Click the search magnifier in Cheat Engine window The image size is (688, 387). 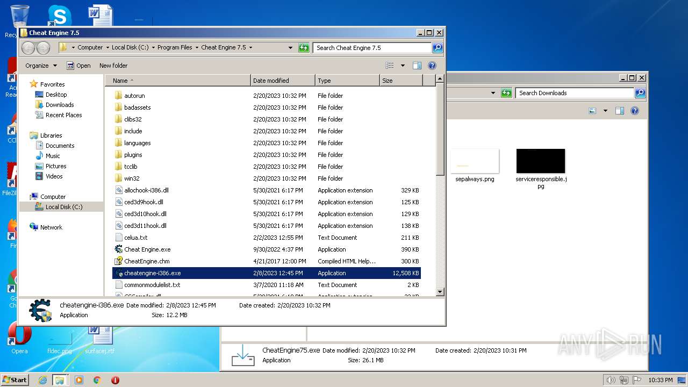pyautogui.click(x=438, y=47)
